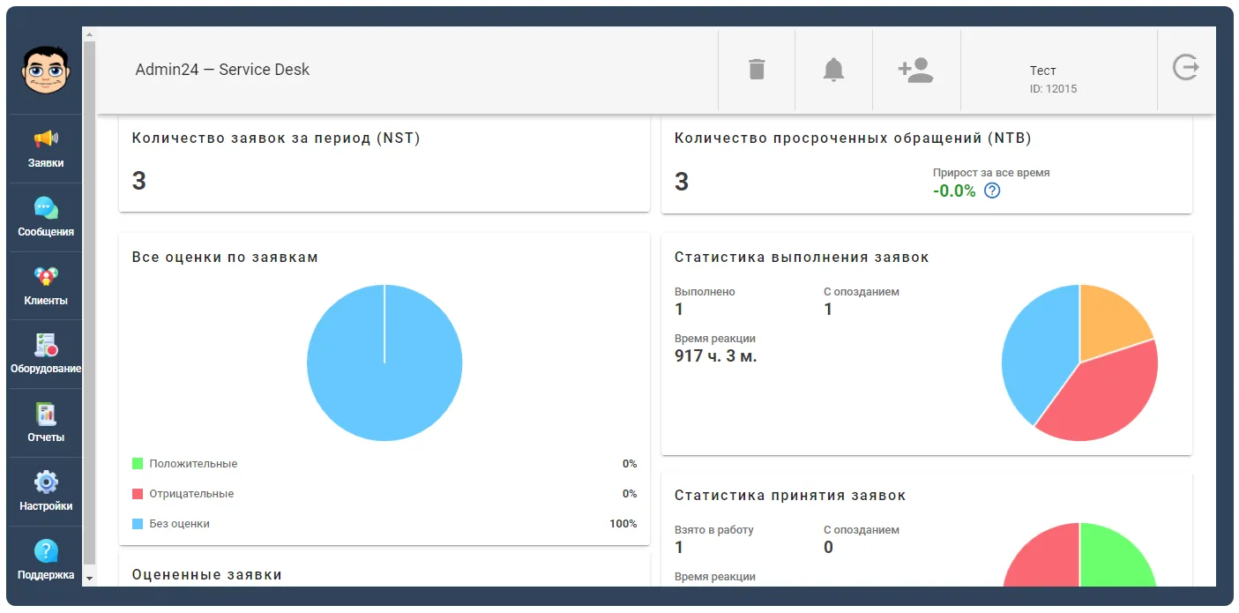Click the Количество просроченных обращений (NTB) heading
1239x613 pixels.
click(x=853, y=138)
